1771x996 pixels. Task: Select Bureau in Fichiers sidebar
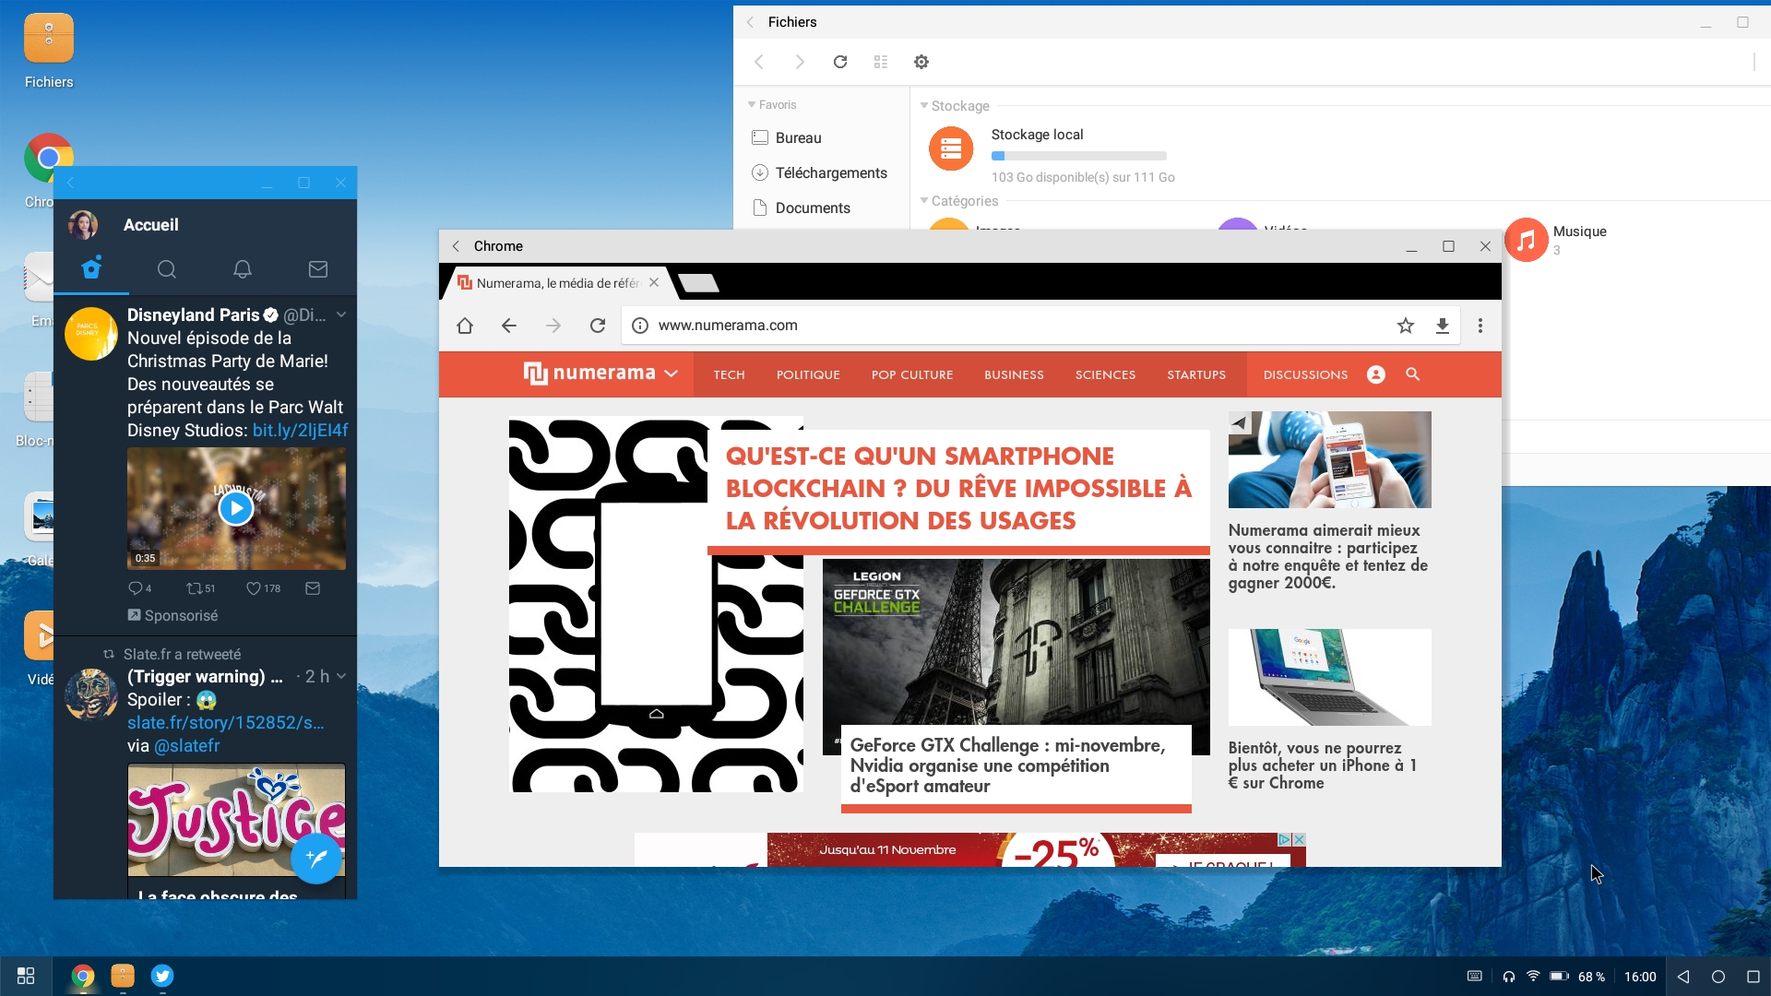[798, 137]
